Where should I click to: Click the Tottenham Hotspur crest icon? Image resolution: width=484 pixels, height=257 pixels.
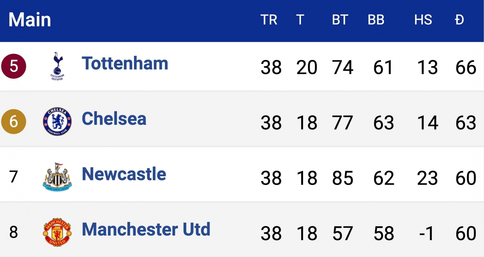(x=57, y=66)
